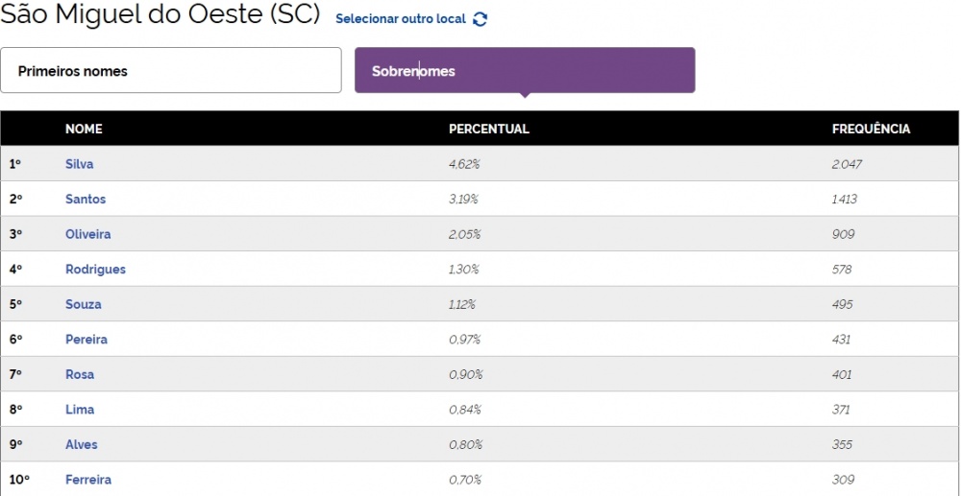Viewport: 961px width, 496px height.
Task: Click the Ferreira surname link
Action: tap(88, 480)
